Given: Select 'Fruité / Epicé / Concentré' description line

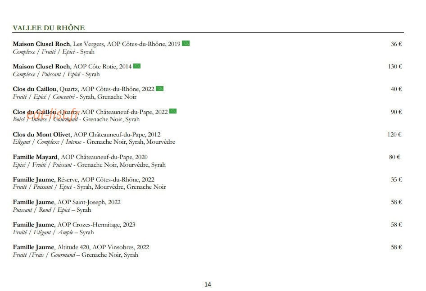Looking at the screenshot, I should point(74,97).
